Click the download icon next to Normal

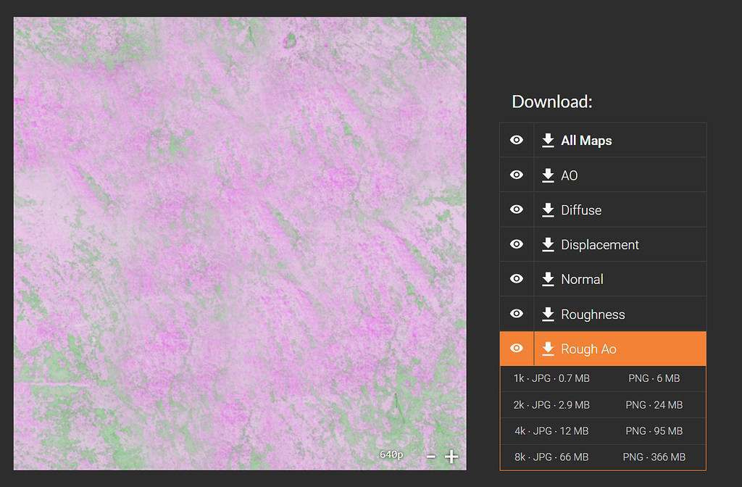pos(548,279)
